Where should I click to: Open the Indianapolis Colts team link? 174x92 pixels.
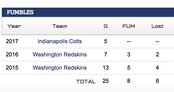point(60,41)
